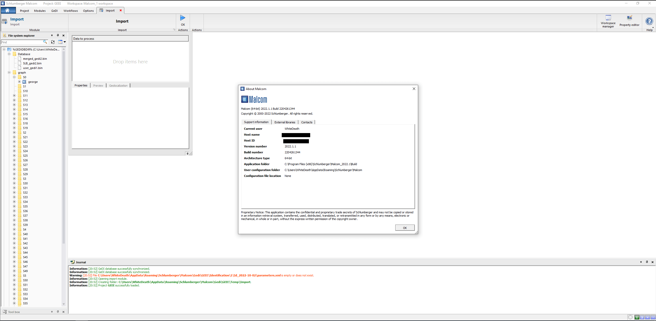Close the About Malcom dialog with X
Image resolution: width=656 pixels, height=321 pixels.
(x=414, y=89)
